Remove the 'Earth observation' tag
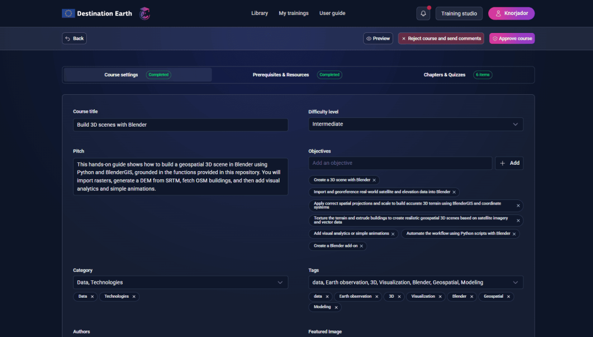The height and width of the screenshot is (337, 593). (x=376, y=297)
